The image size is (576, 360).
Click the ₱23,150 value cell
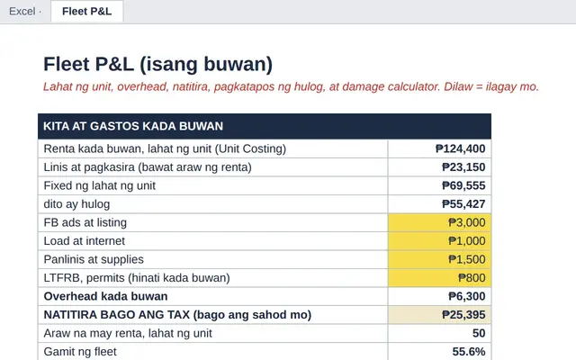pos(440,167)
